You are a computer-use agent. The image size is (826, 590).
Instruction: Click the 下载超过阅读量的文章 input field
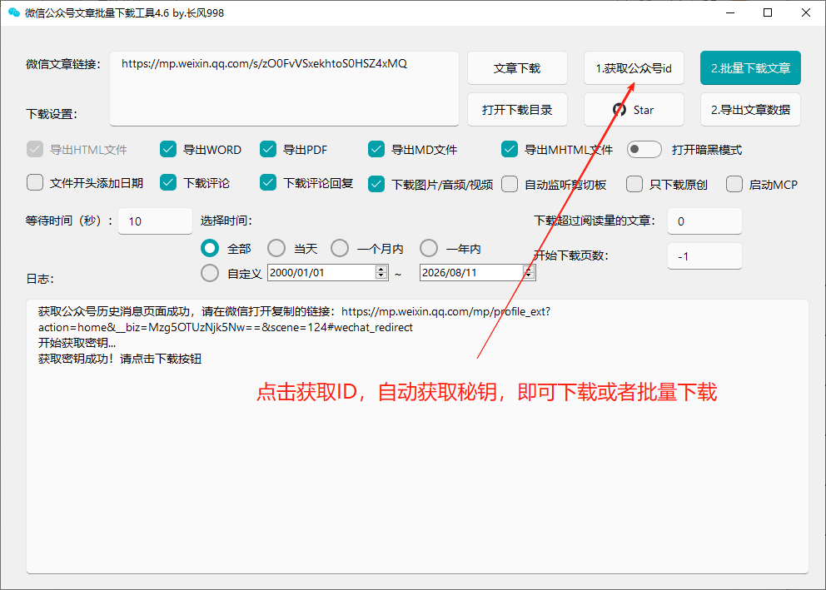pos(704,221)
